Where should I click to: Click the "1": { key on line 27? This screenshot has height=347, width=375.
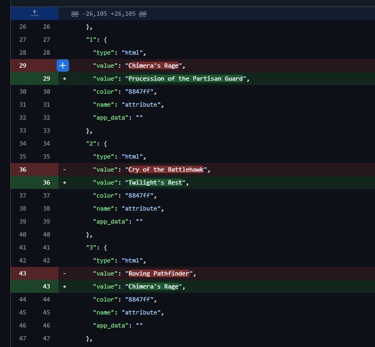click(x=97, y=40)
